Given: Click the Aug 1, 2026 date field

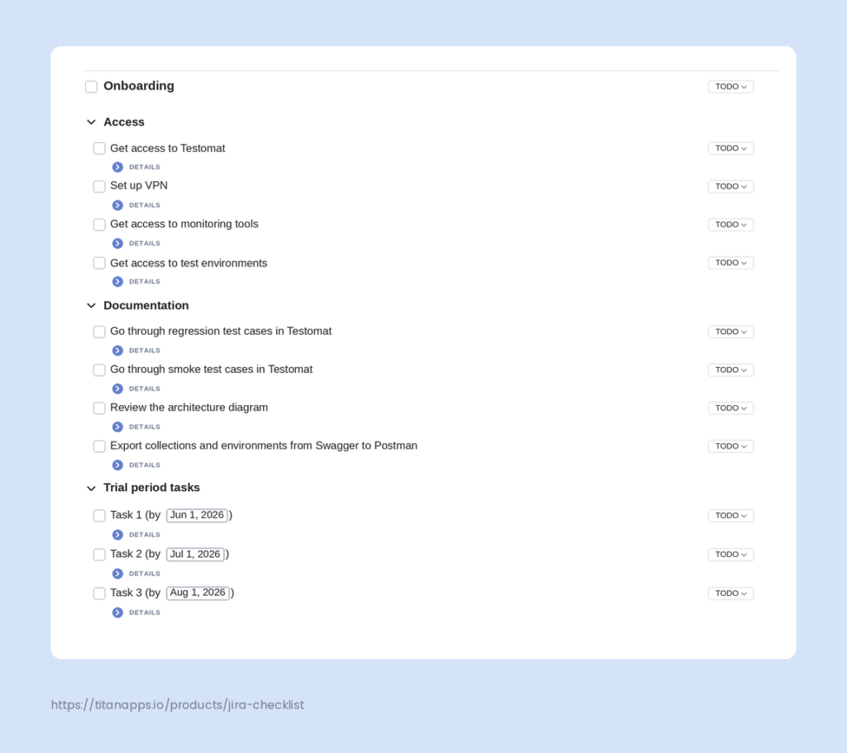Looking at the screenshot, I should point(198,593).
